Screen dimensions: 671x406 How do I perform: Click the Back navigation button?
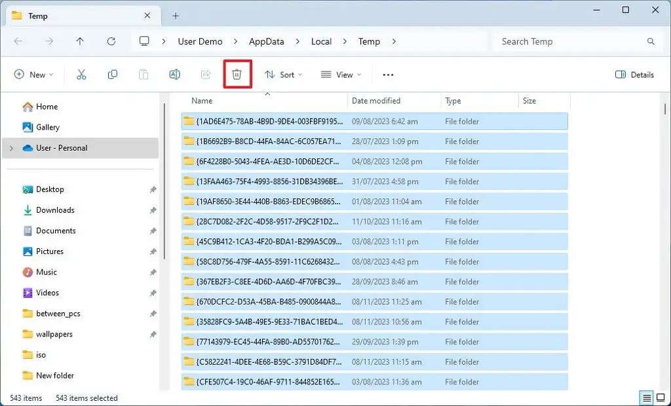click(18, 41)
